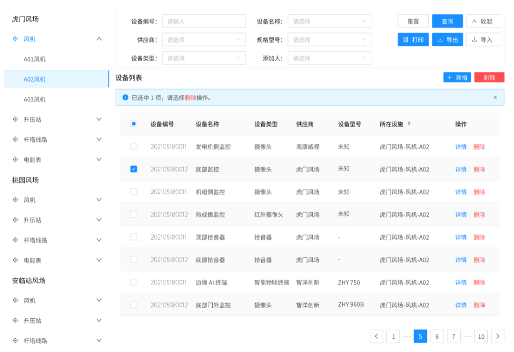Sort by 所在设施 column sort icon
Viewport: 514px width, 352px height.
(x=409, y=124)
